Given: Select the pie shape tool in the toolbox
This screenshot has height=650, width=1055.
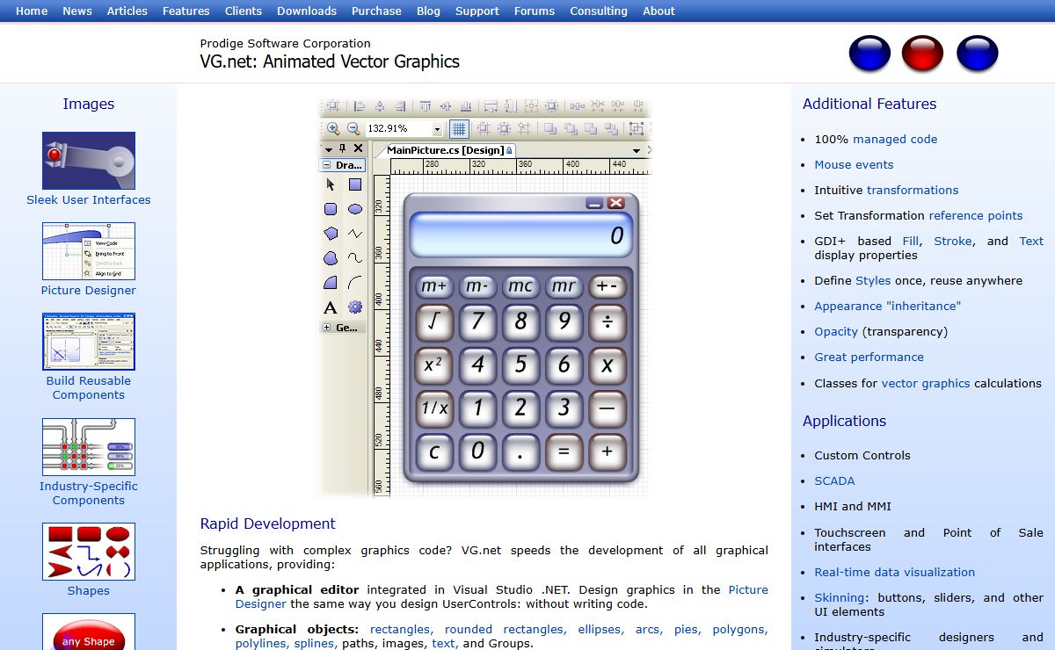Looking at the screenshot, I should coord(331,283).
